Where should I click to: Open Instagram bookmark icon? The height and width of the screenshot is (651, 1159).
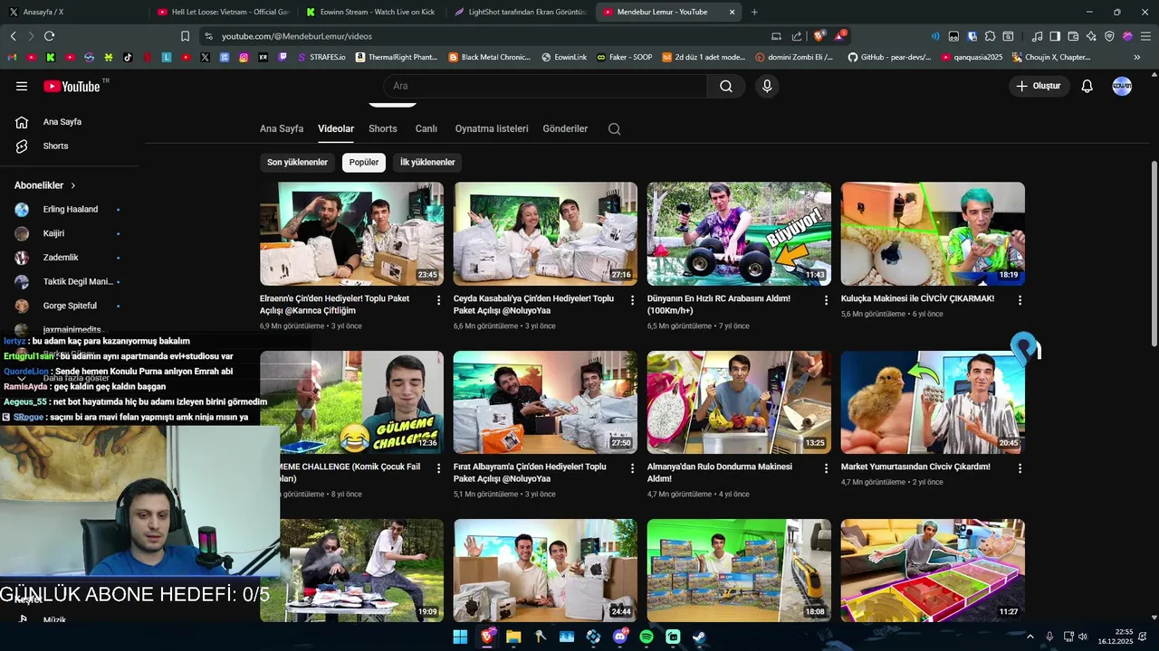[x=244, y=57]
